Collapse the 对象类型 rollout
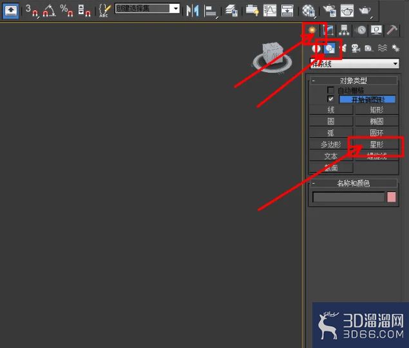Screen dimensions: 409x348 click(x=354, y=81)
